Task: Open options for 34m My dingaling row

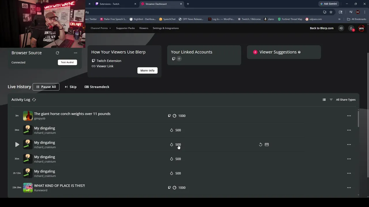Action: pyautogui.click(x=349, y=130)
